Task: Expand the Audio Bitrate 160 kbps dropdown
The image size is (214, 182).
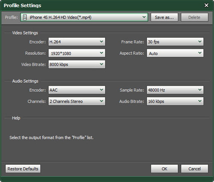Action: pyautogui.click(x=175, y=101)
